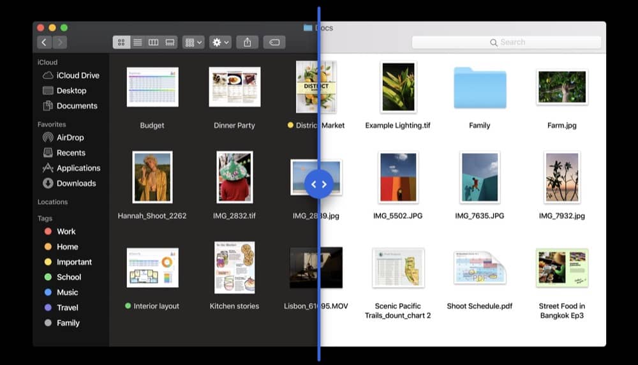The width and height of the screenshot is (638, 365).
Task: Select the red Work tag
Action: [x=60, y=232]
